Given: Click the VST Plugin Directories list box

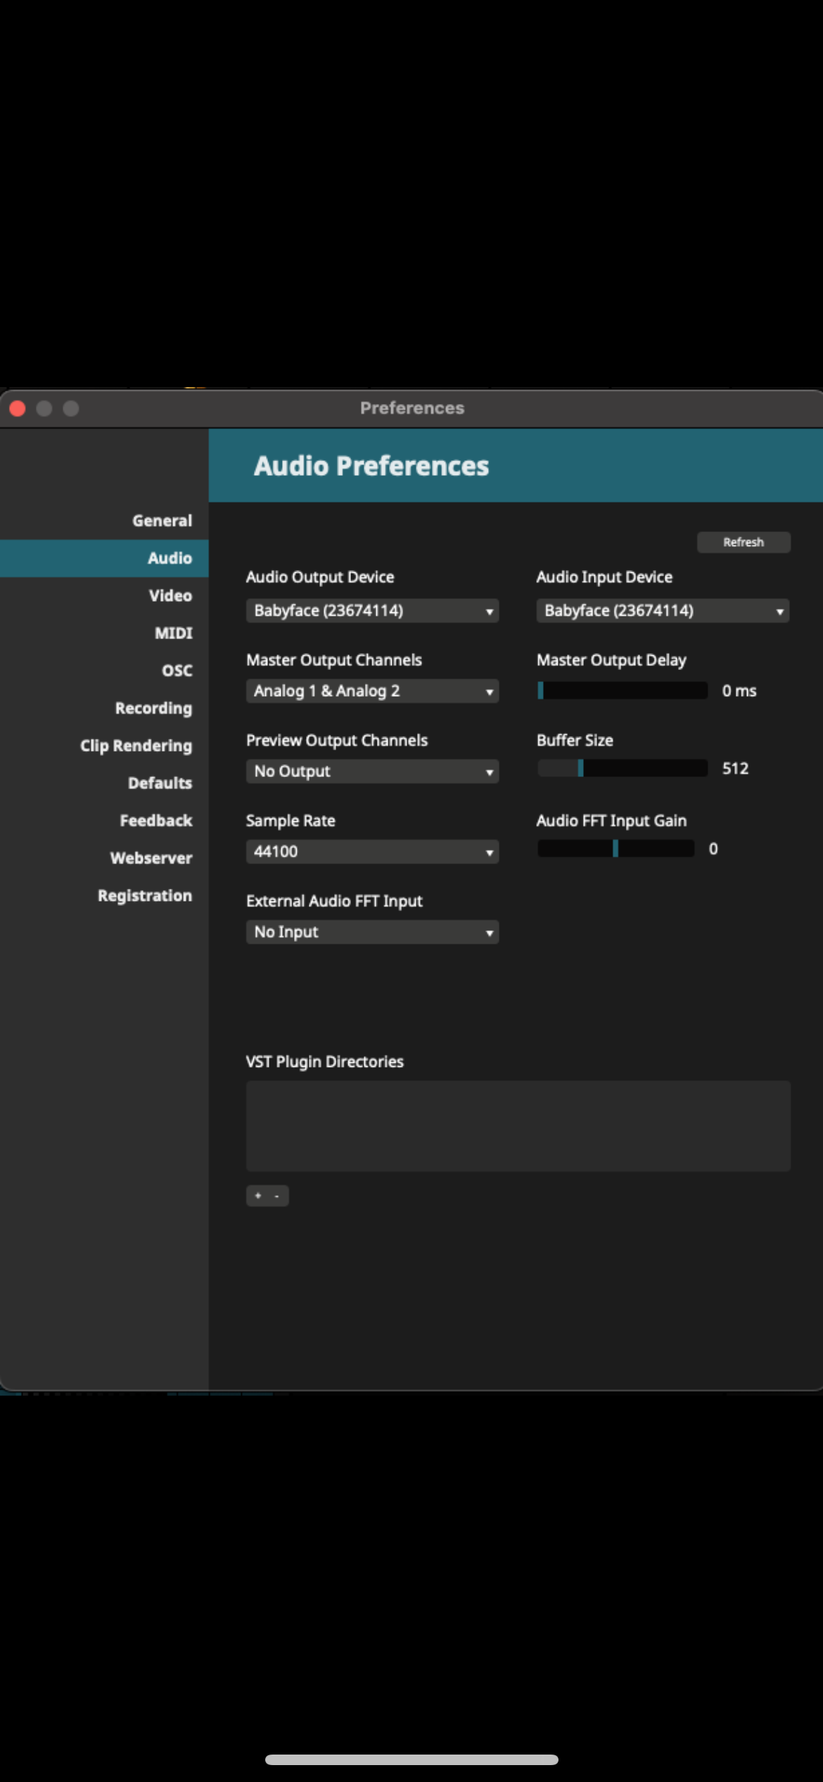Looking at the screenshot, I should pos(518,1126).
